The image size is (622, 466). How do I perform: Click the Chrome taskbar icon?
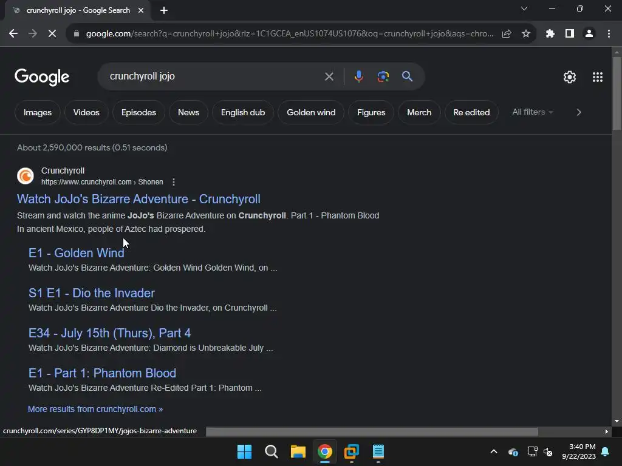(324, 451)
